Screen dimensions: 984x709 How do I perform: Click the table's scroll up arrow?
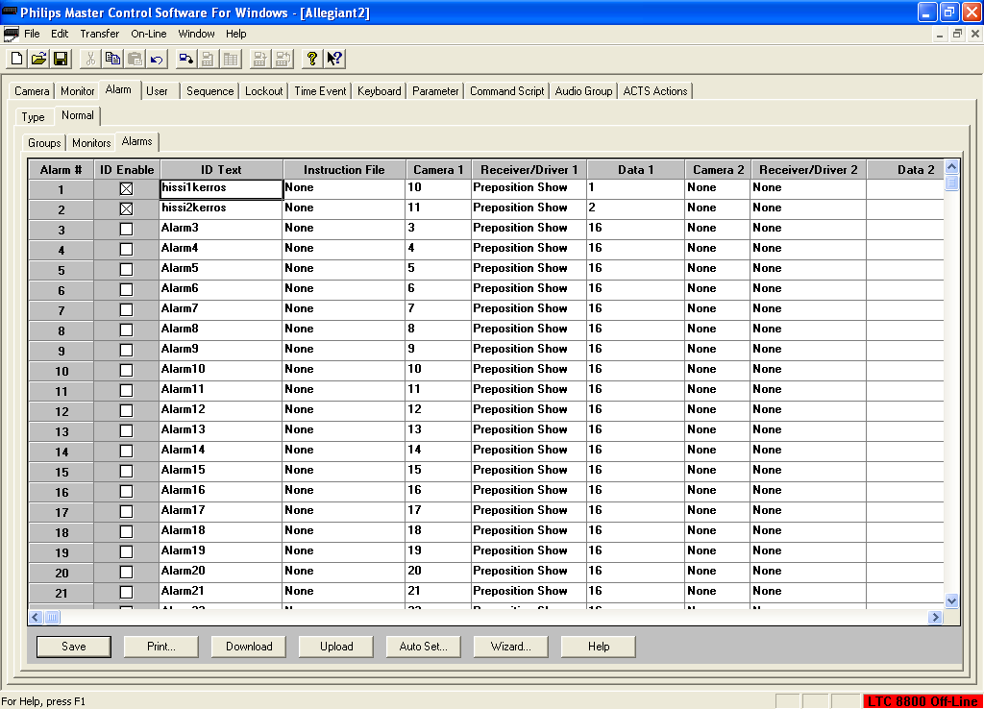point(951,167)
